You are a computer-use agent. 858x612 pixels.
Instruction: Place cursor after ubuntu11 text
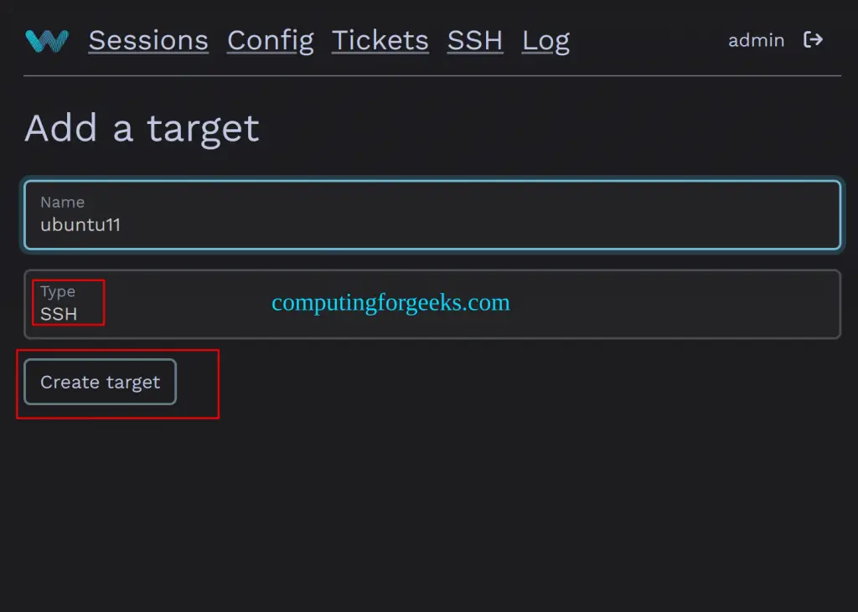(x=121, y=224)
